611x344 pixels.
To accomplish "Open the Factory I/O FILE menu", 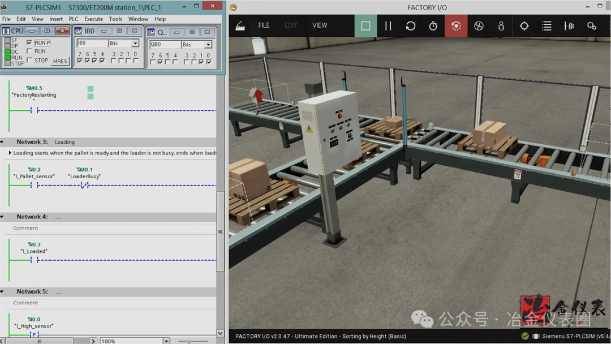I will click(x=264, y=25).
